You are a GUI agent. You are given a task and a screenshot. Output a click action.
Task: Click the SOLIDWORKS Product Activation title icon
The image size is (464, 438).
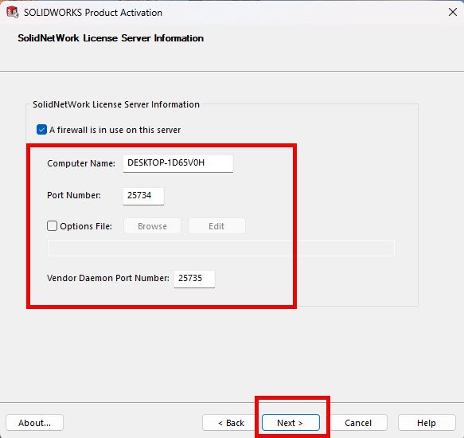tap(13, 12)
